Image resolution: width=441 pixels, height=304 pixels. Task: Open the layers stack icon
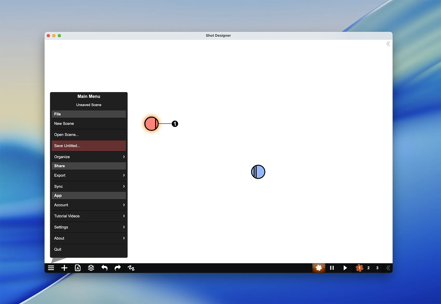click(91, 268)
